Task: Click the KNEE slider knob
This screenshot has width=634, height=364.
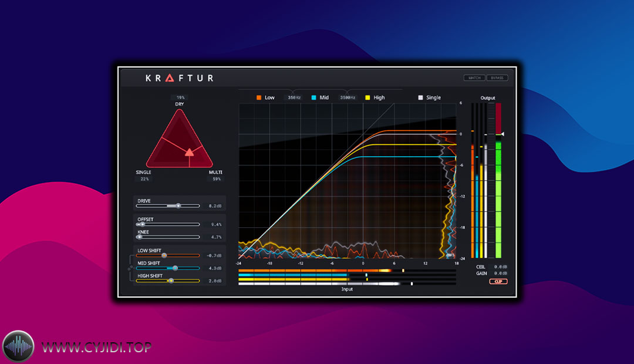Action: coord(140,237)
